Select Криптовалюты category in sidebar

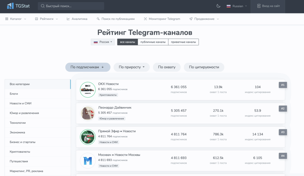pos(20,152)
